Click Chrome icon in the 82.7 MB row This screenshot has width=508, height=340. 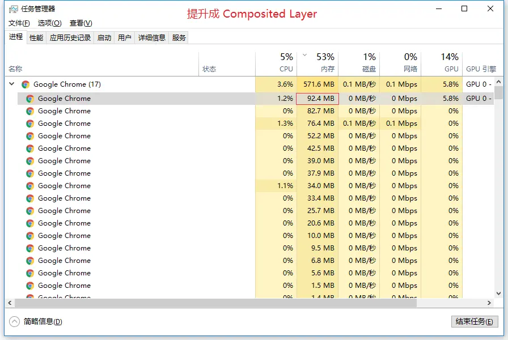point(30,112)
